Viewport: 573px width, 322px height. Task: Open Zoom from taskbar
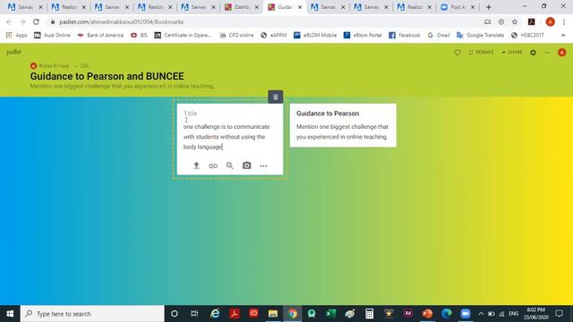[x=466, y=314]
